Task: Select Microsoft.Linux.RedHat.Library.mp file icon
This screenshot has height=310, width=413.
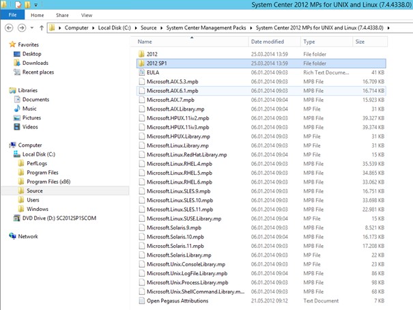Action: coord(142,154)
